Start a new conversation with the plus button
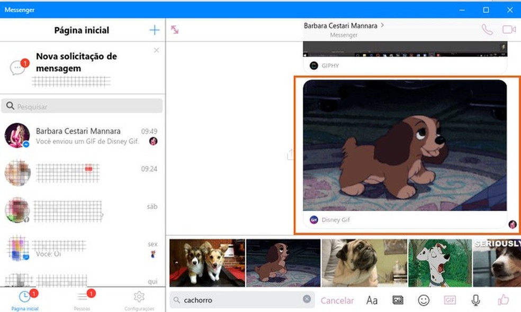Image resolution: width=521 pixels, height=312 pixels. [155, 30]
